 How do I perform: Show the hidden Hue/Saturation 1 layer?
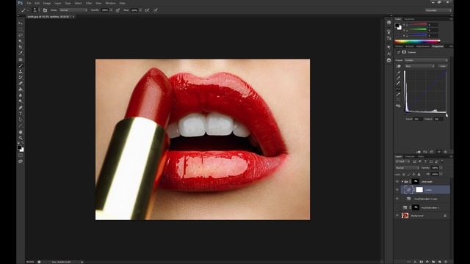click(x=397, y=208)
